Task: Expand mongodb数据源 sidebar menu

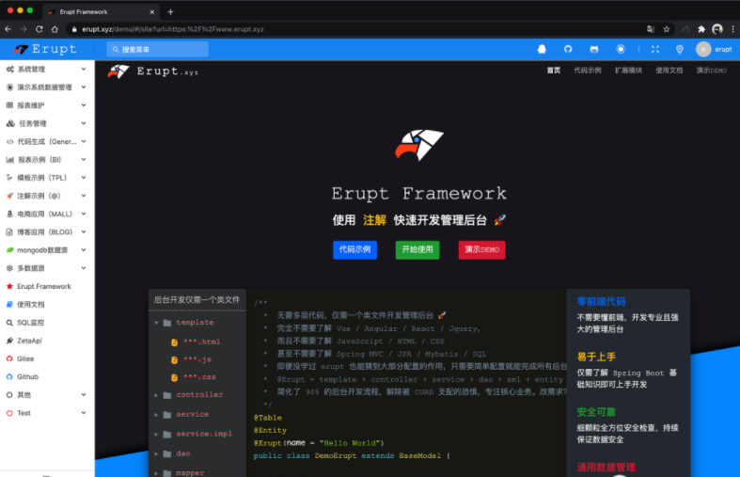Action: click(x=46, y=250)
